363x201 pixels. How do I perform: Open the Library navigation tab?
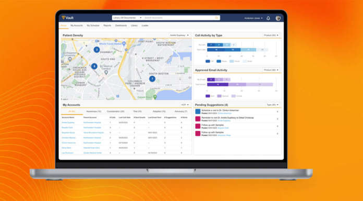click(134, 26)
